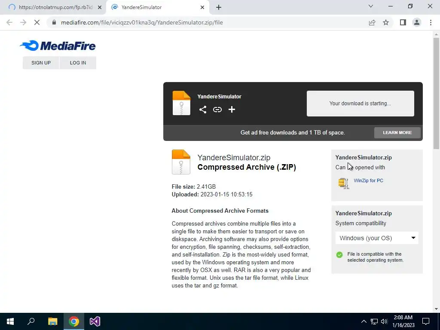Open File Explorer from taskbar
The image size is (440, 330).
click(x=52, y=321)
